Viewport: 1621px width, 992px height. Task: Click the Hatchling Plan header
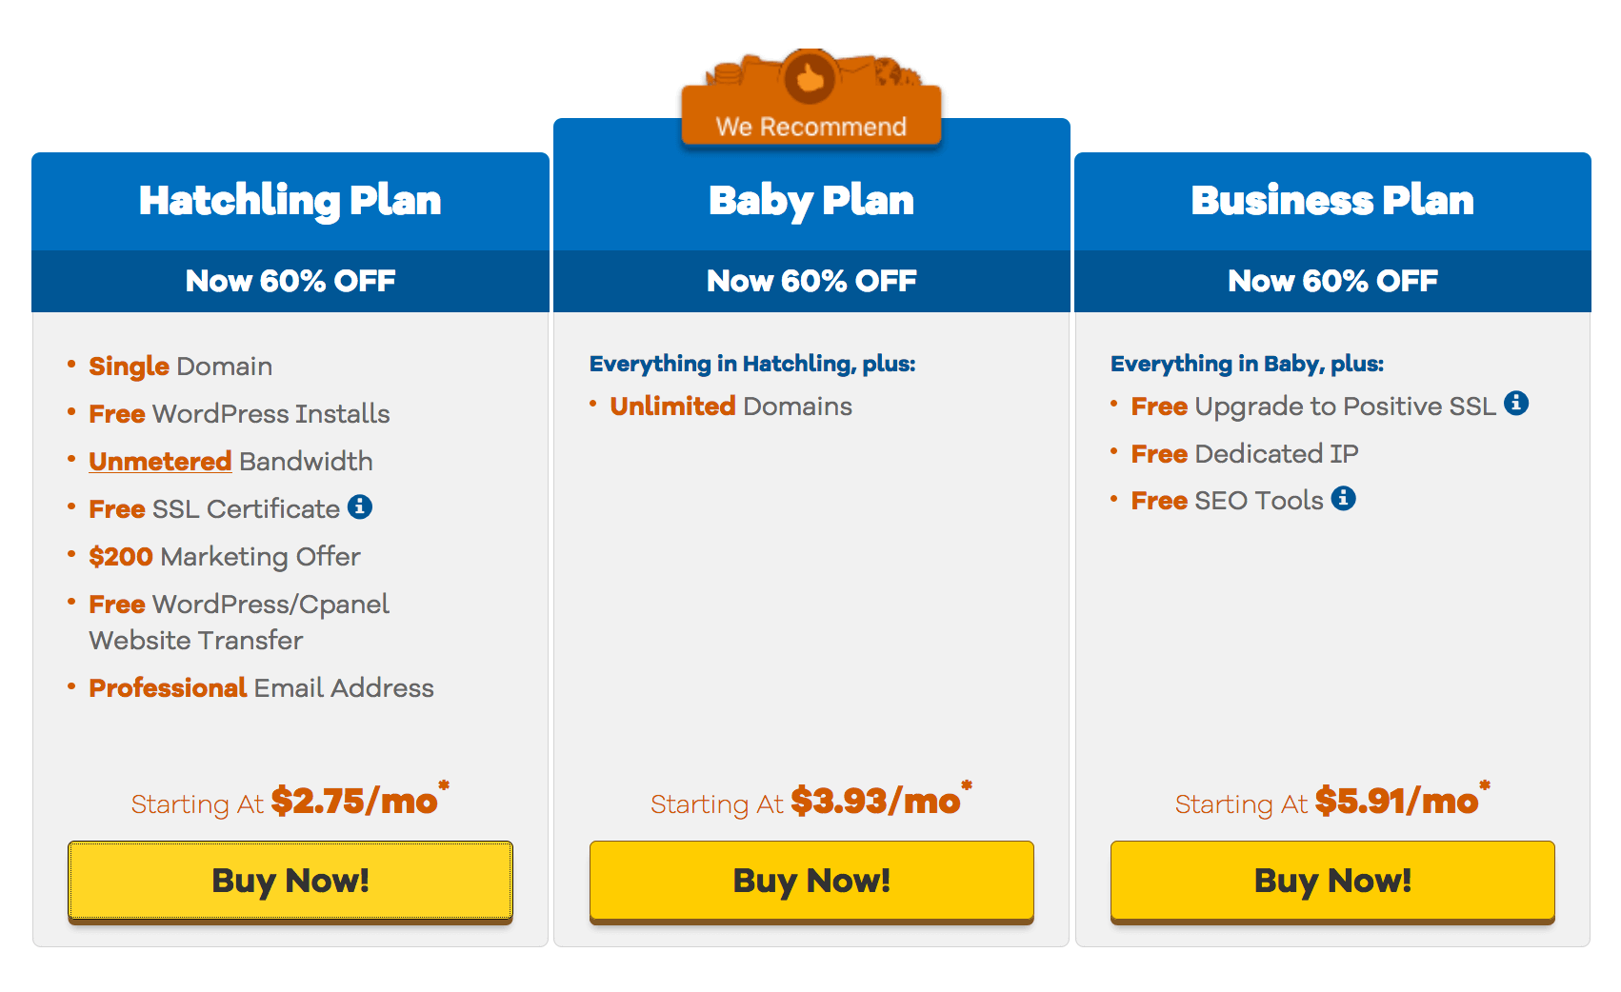290,201
